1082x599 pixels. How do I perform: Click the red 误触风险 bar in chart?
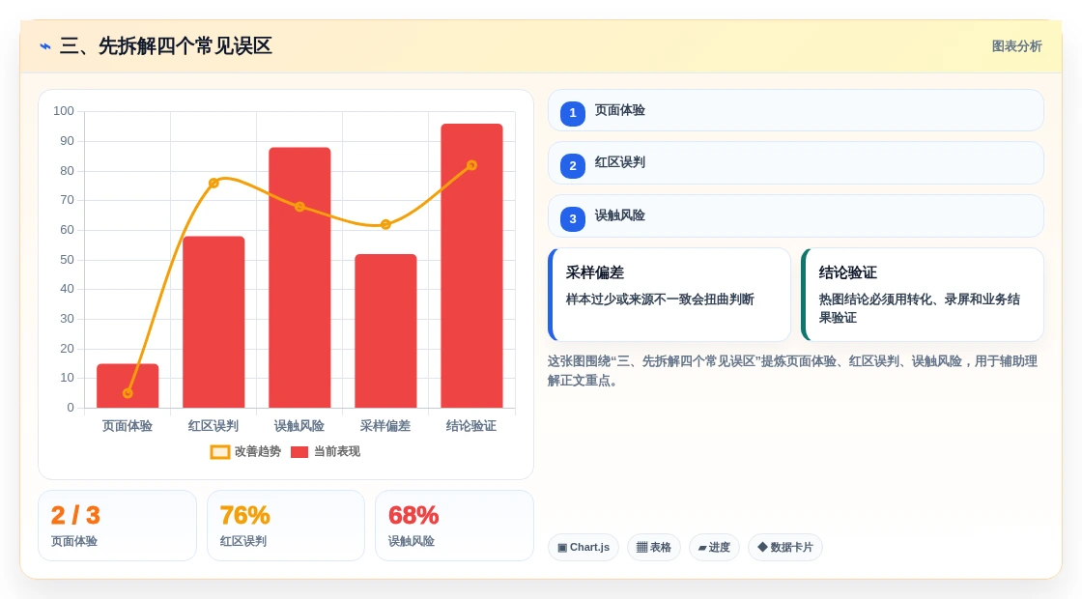[299, 277]
